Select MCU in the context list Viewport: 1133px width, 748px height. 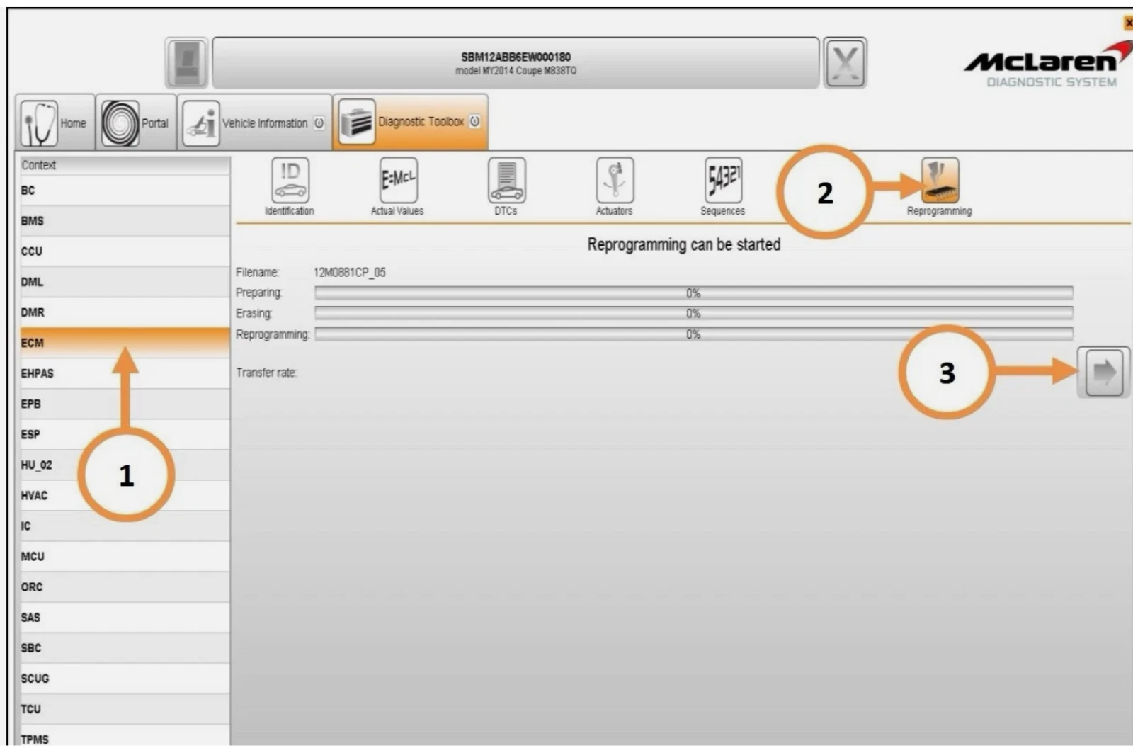tap(125, 556)
